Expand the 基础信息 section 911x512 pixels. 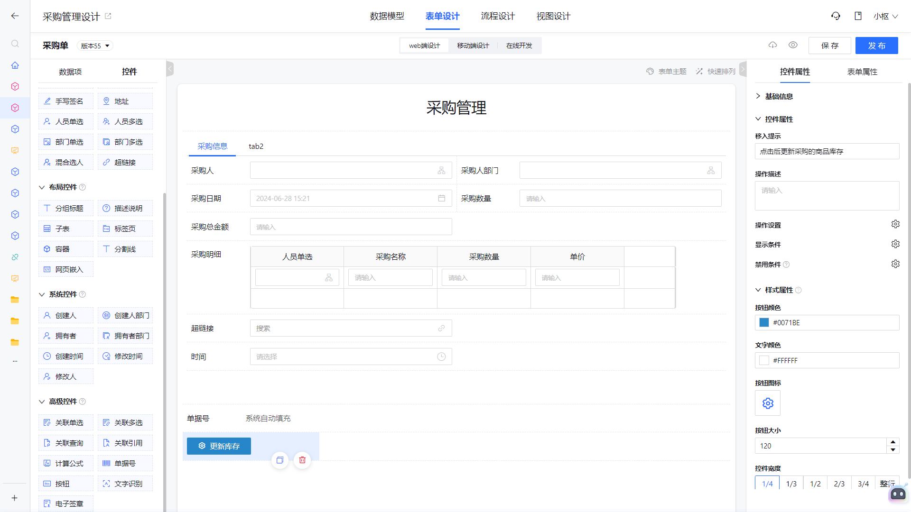(758, 96)
